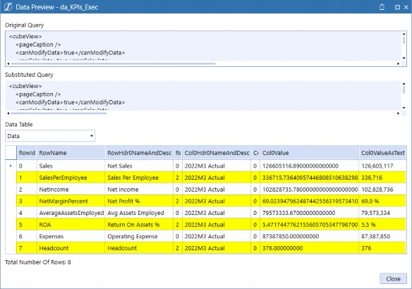Open the Data Table dropdown
Screen dimensions: 412x289
coord(50,136)
